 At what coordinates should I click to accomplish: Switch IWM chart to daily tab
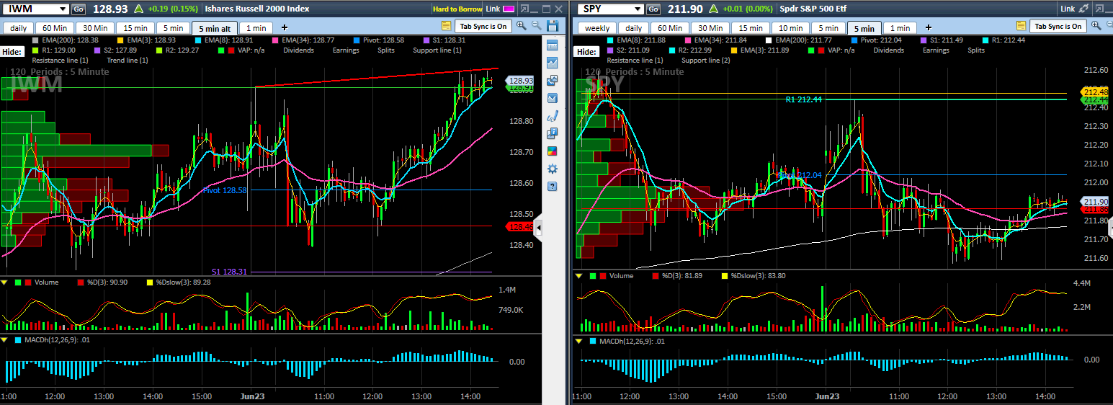pyautogui.click(x=19, y=27)
